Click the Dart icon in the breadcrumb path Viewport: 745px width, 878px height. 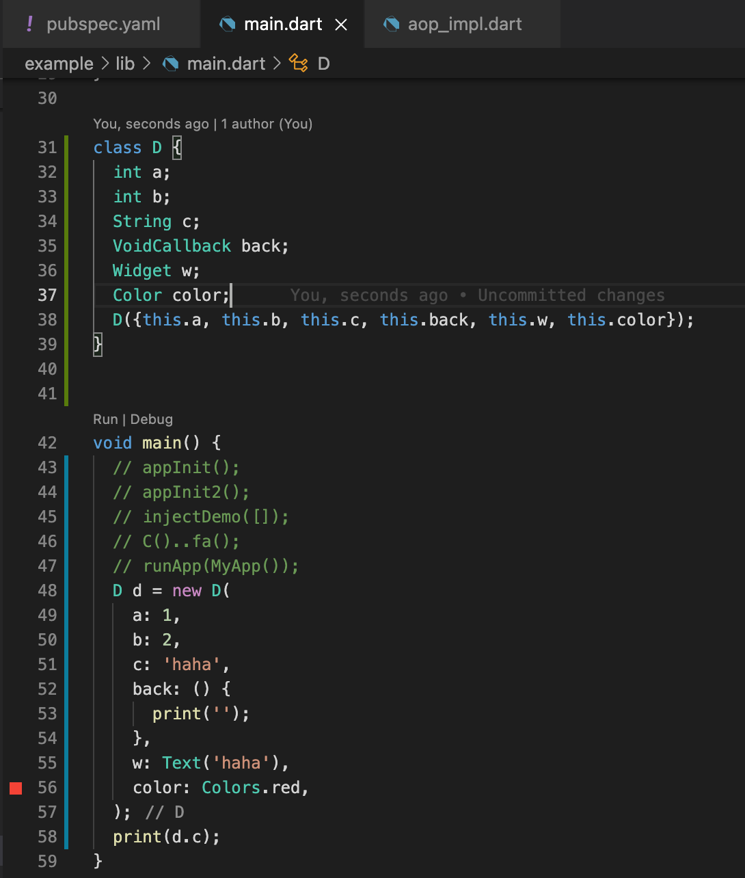(x=171, y=64)
